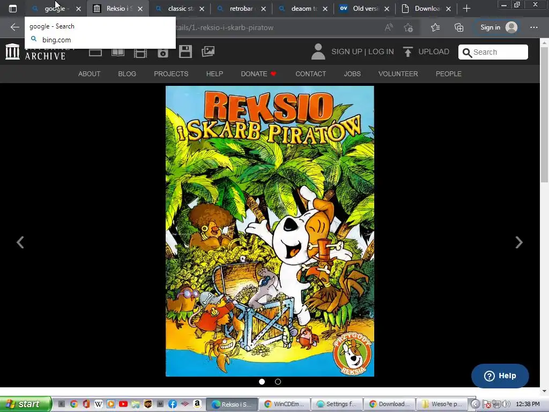Image resolution: width=549 pixels, height=412 pixels.
Task: Open the PROJECTS menu item
Action: click(171, 74)
